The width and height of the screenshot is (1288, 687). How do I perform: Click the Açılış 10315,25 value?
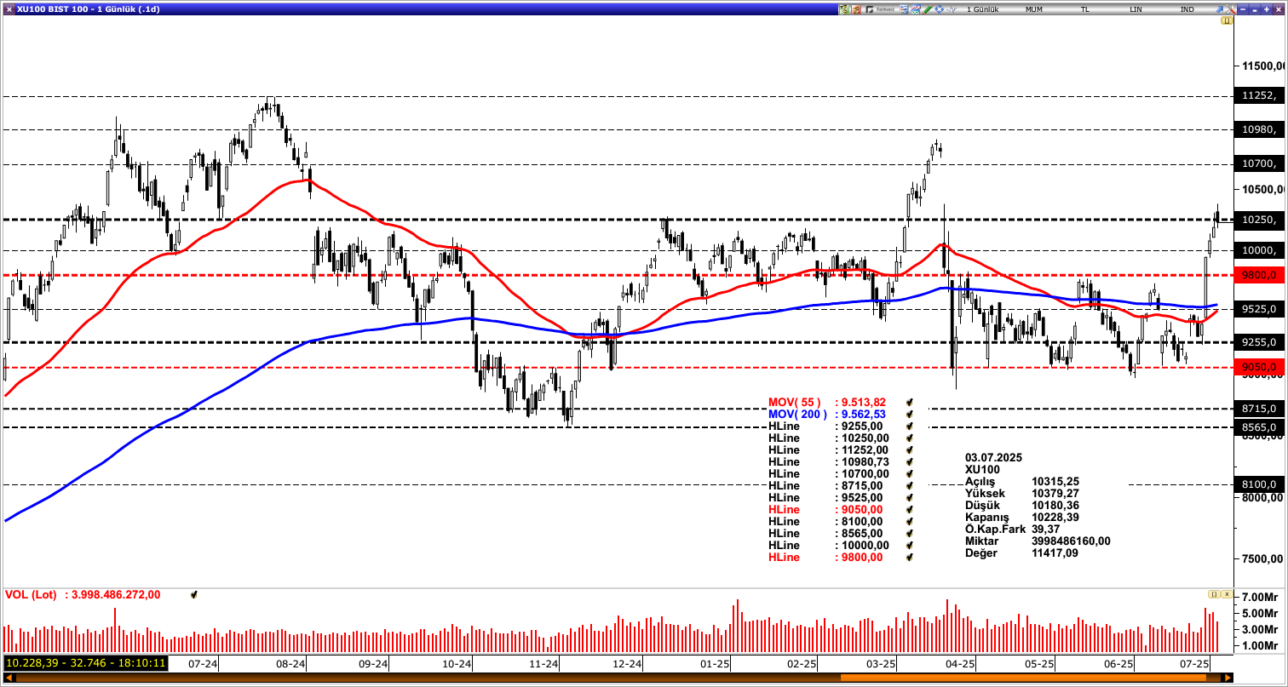click(x=1055, y=481)
